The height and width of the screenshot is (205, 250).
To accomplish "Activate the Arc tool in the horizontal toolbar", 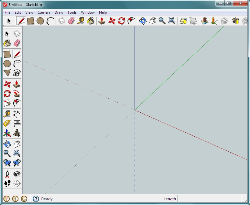I will tap(50, 21).
